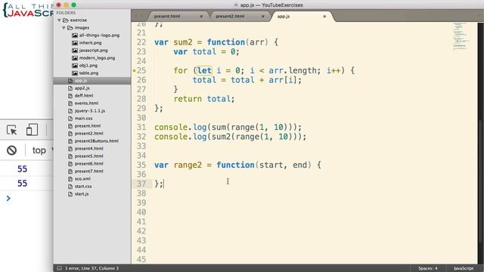This screenshot has height=272, width=484.
Task: Open all-things-logo.png in the sidebar
Action: 99,36
